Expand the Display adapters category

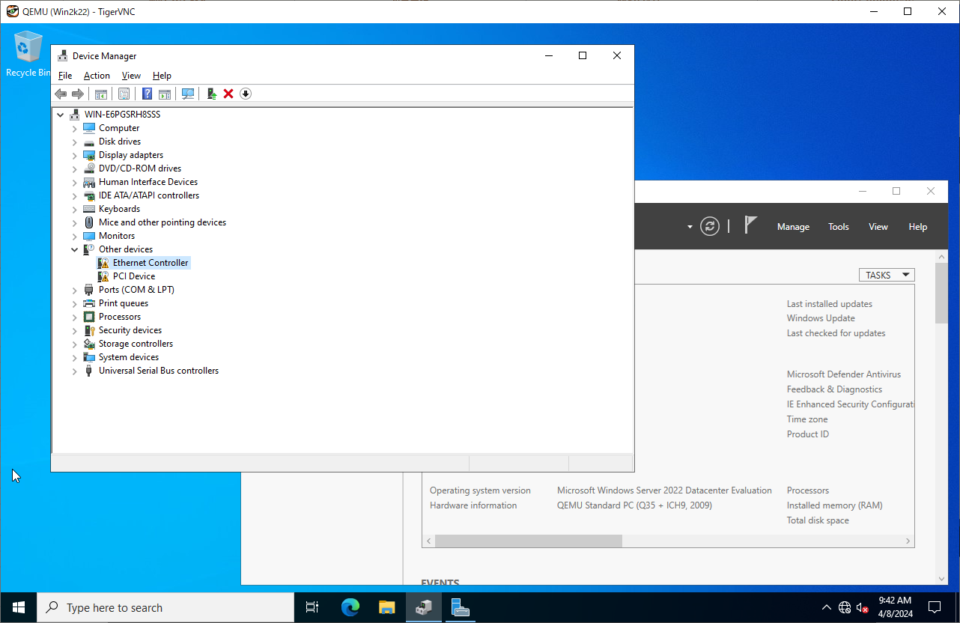[x=74, y=155]
